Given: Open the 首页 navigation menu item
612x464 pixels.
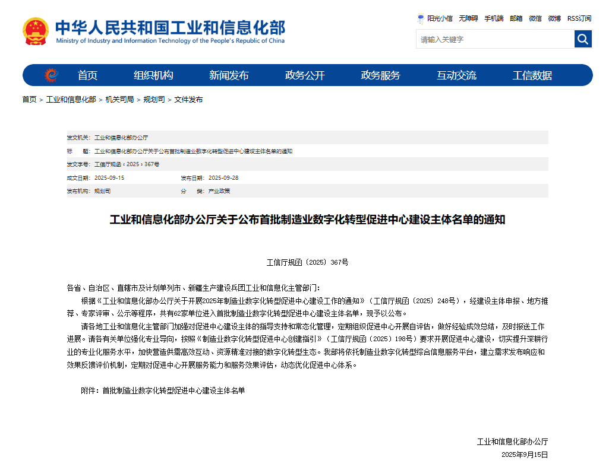Looking at the screenshot, I should coord(87,75).
